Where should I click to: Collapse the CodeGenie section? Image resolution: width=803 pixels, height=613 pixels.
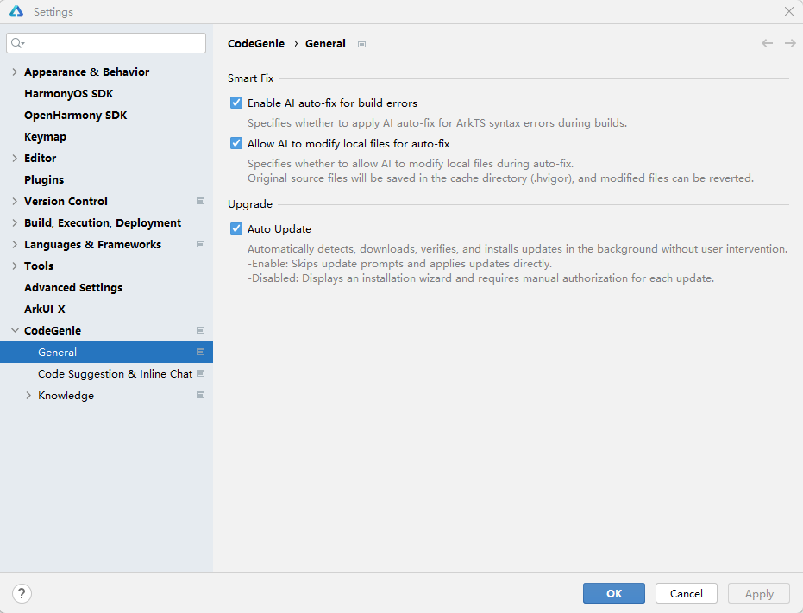[x=15, y=331]
